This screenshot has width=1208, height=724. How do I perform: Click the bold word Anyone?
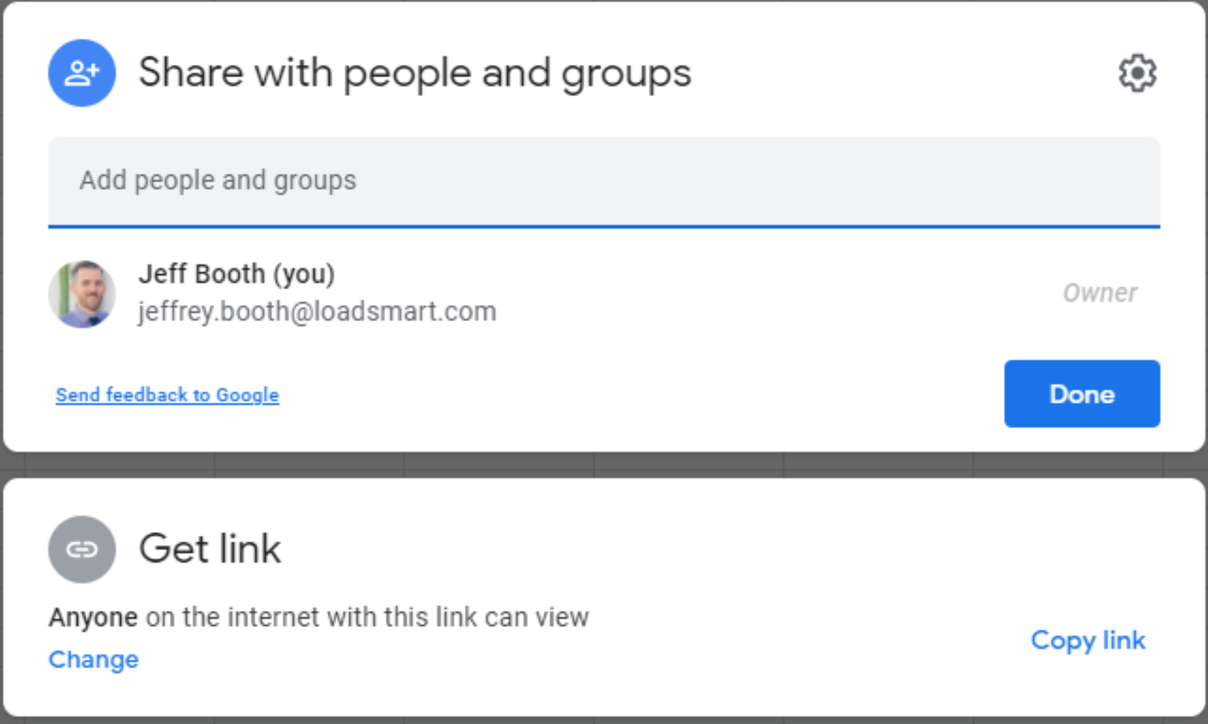[93, 618]
